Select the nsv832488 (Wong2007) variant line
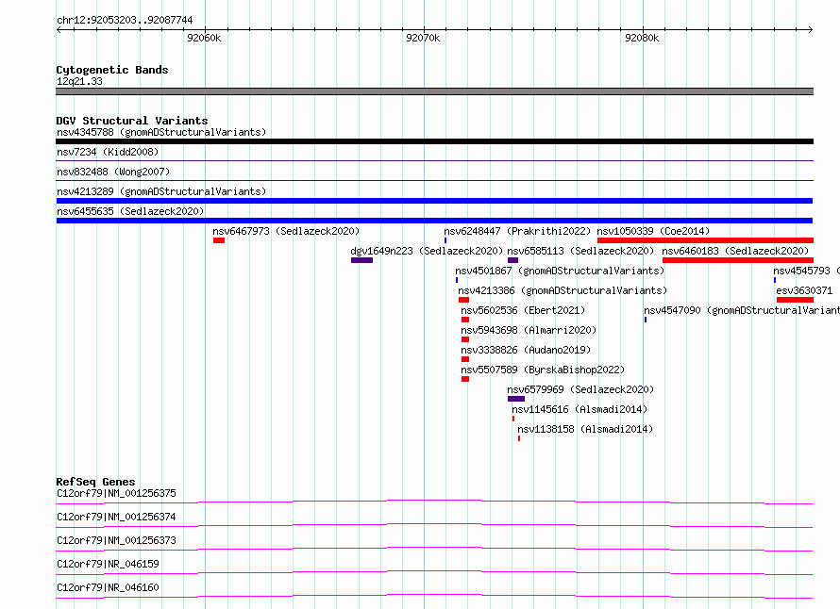840x609 pixels. 434,180
